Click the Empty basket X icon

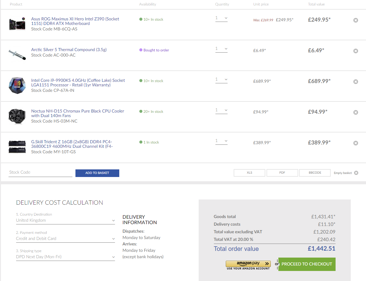(356, 173)
